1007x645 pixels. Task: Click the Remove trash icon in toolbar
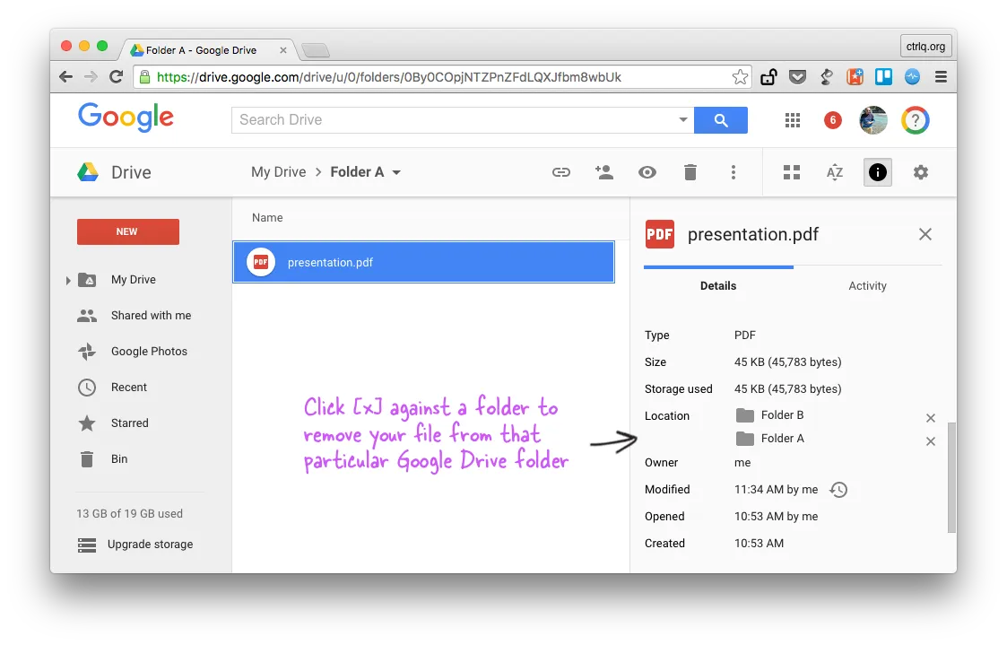click(x=690, y=171)
